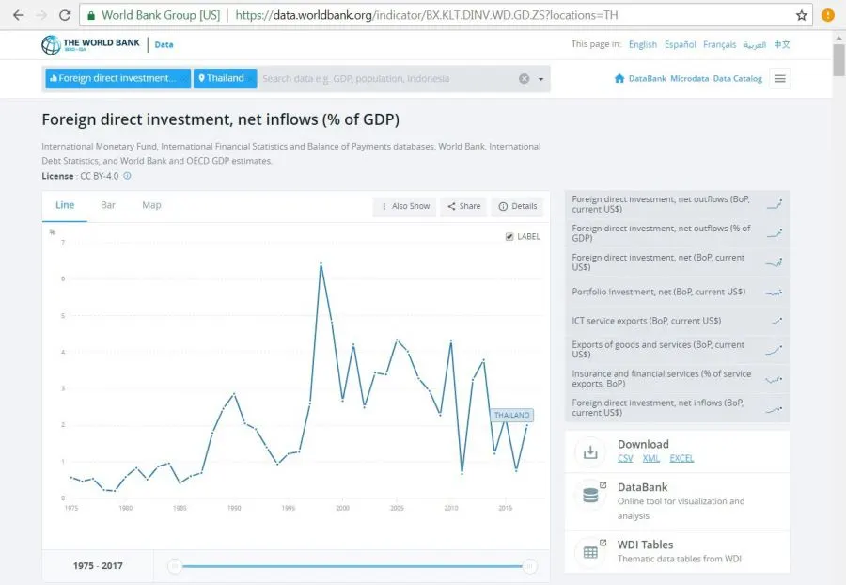
Task: Expand the search dropdown arrow
Action: [x=541, y=79]
